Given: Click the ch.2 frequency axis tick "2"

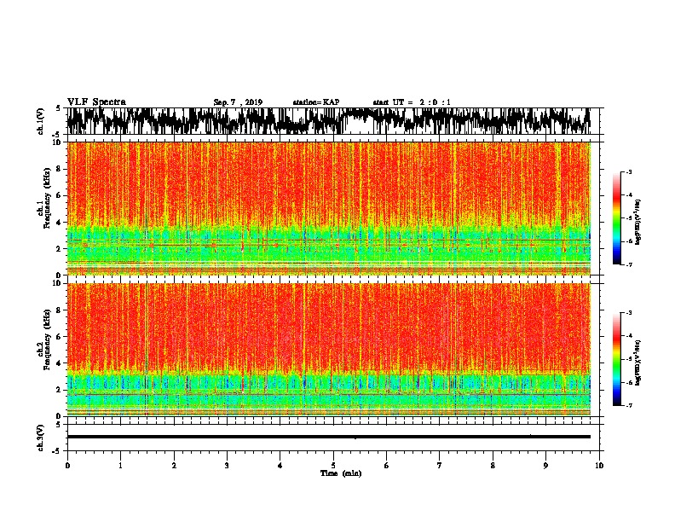Looking at the screenshot, I should click(60, 390).
